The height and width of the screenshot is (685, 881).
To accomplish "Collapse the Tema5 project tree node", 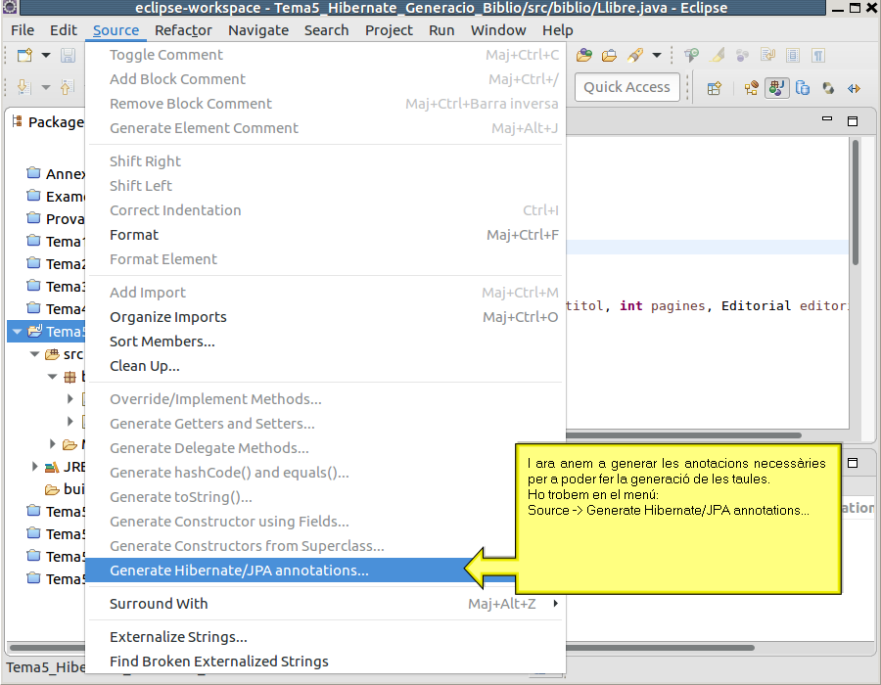I will click(x=17, y=332).
